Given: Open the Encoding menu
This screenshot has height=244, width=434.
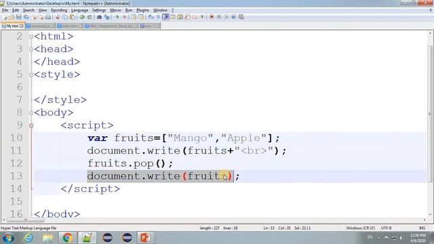Looking at the screenshot, I should click(59, 10).
